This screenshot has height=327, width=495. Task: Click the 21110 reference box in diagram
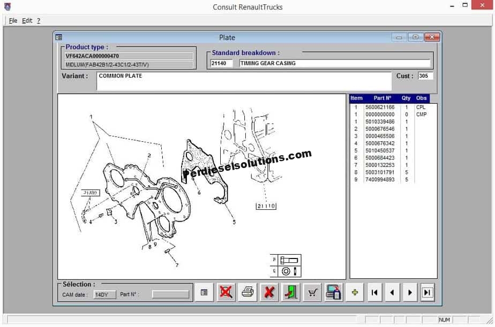(266, 206)
